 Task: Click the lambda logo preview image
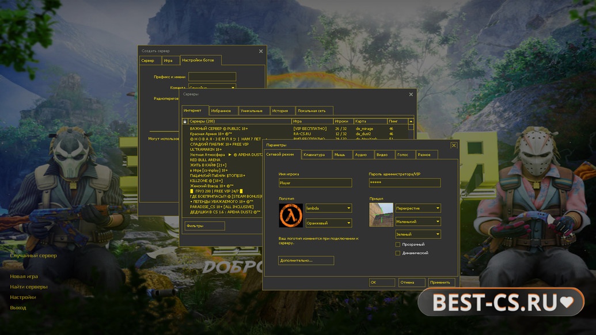point(291,215)
